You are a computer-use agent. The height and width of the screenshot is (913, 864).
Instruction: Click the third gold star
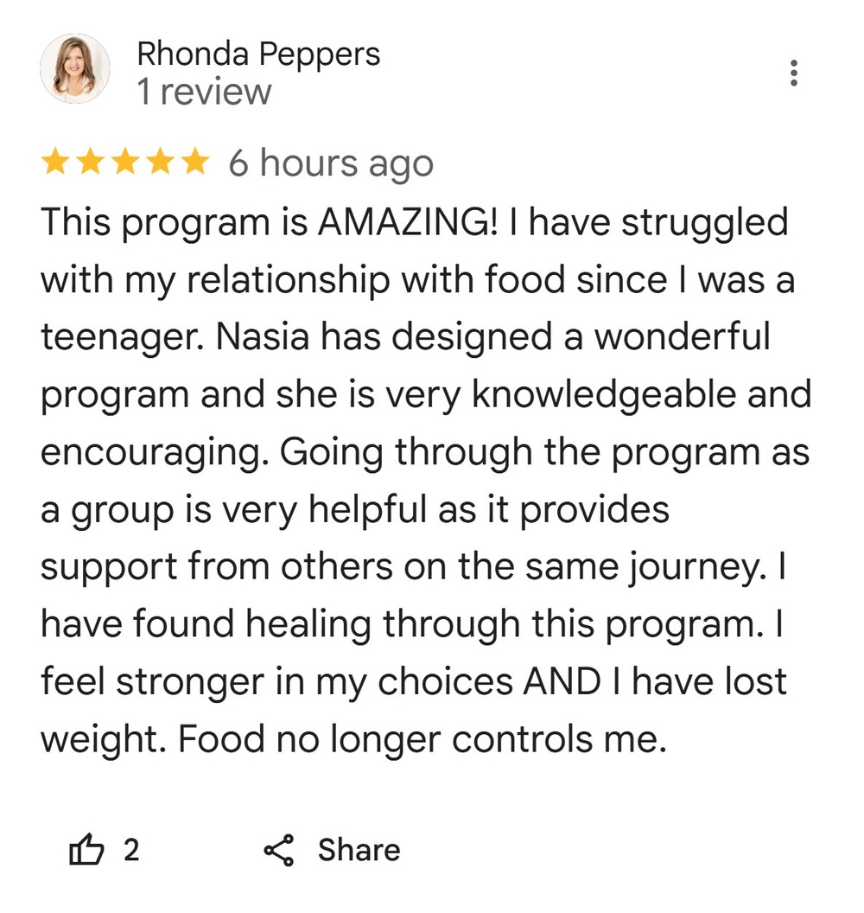point(125,163)
